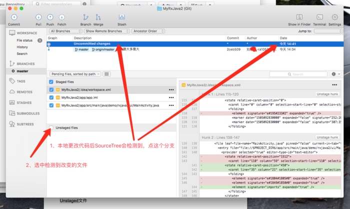This screenshot has width=350, height=209.
Task: Open the diff options gear dropdown
Action: click(x=335, y=74)
